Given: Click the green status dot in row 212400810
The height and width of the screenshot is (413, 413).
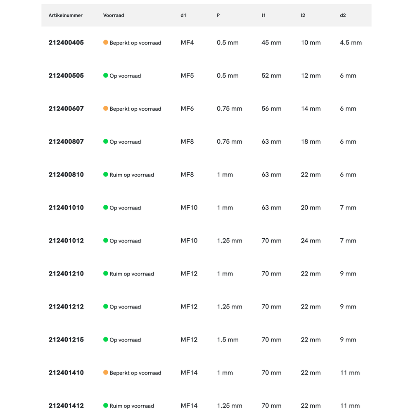Looking at the screenshot, I should (x=106, y=174).
